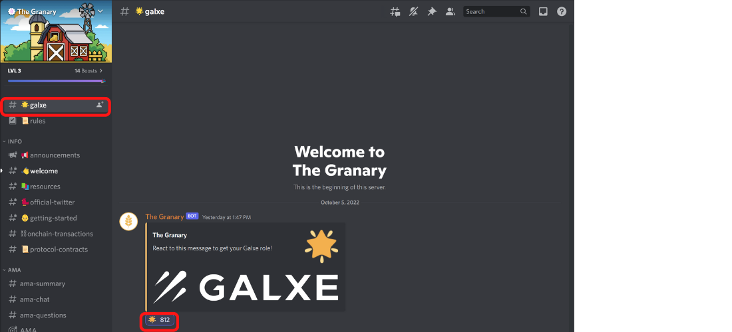This screenshot has height=332, width=732.
Task: Open the protocol-contracts channel
Action: 56,250
